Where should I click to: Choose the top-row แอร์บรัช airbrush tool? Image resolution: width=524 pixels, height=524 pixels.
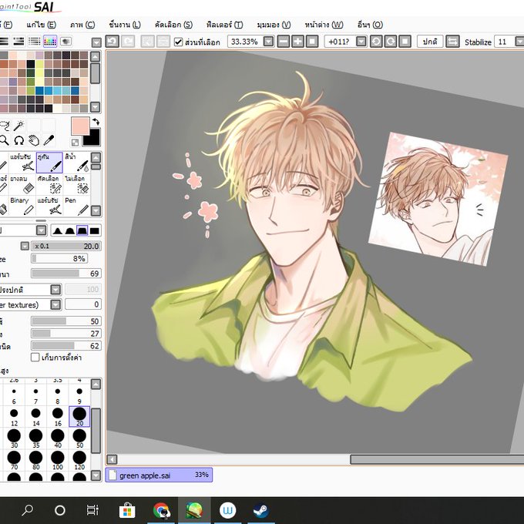click(22, 163)
